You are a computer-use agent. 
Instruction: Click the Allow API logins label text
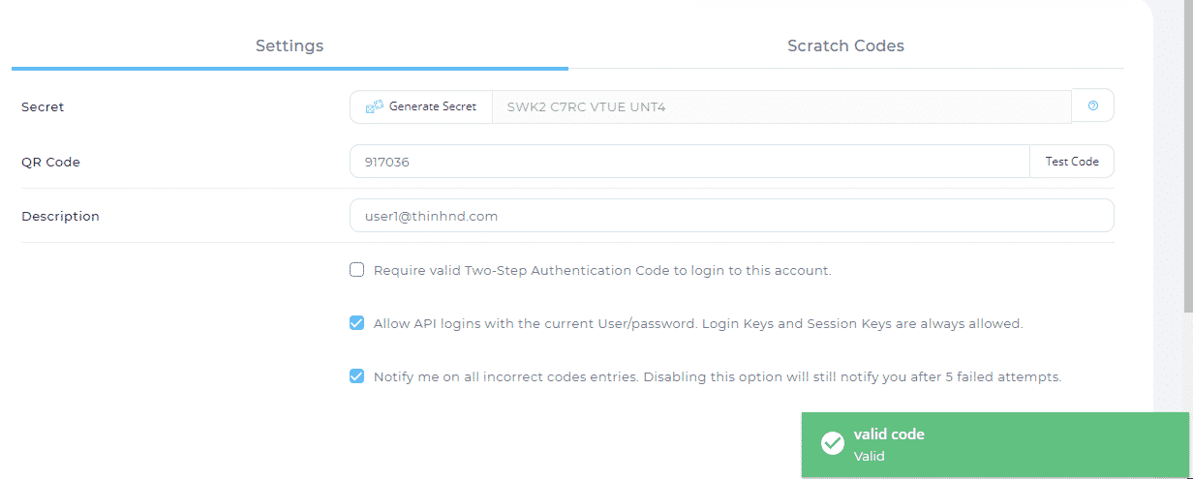(x=697, y=323)
